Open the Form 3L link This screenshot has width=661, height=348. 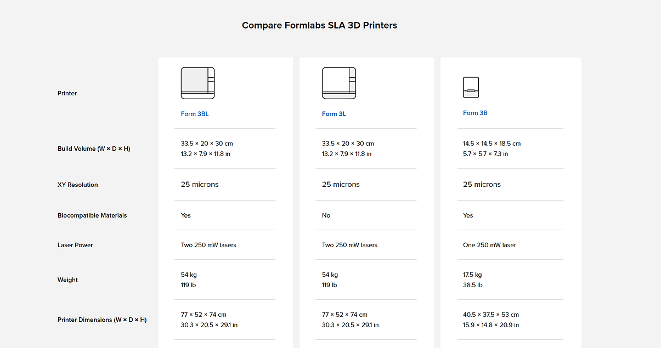coord(334,114)
